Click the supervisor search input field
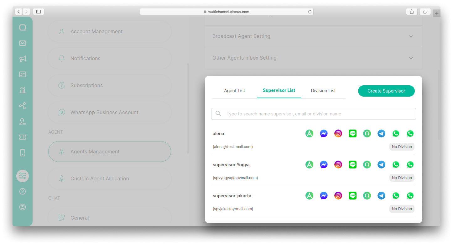 (x=314, y=114)
